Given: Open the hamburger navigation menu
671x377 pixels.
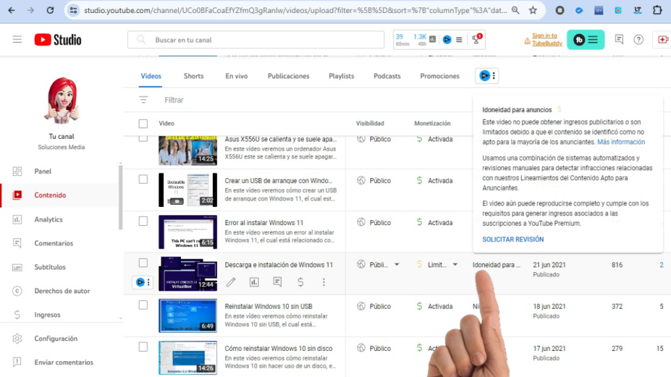Looking at the screenshot, I should (17, 40).
